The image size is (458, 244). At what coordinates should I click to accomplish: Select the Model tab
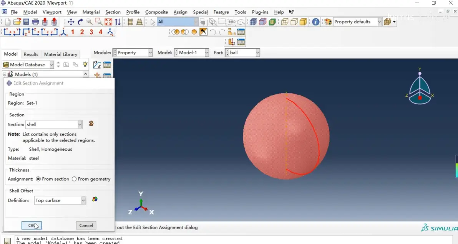tap(11, 54)
